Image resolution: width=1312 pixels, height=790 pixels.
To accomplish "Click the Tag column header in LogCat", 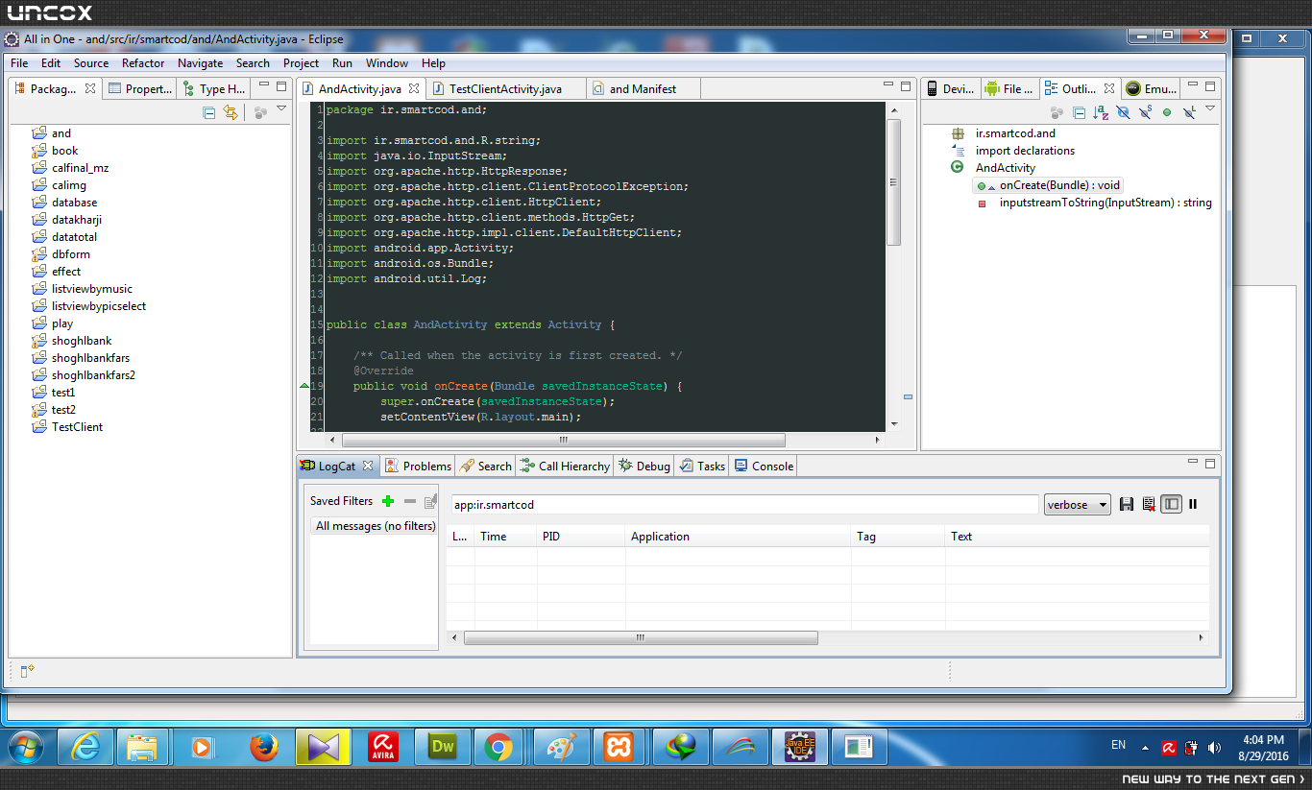I will (897, 537).
